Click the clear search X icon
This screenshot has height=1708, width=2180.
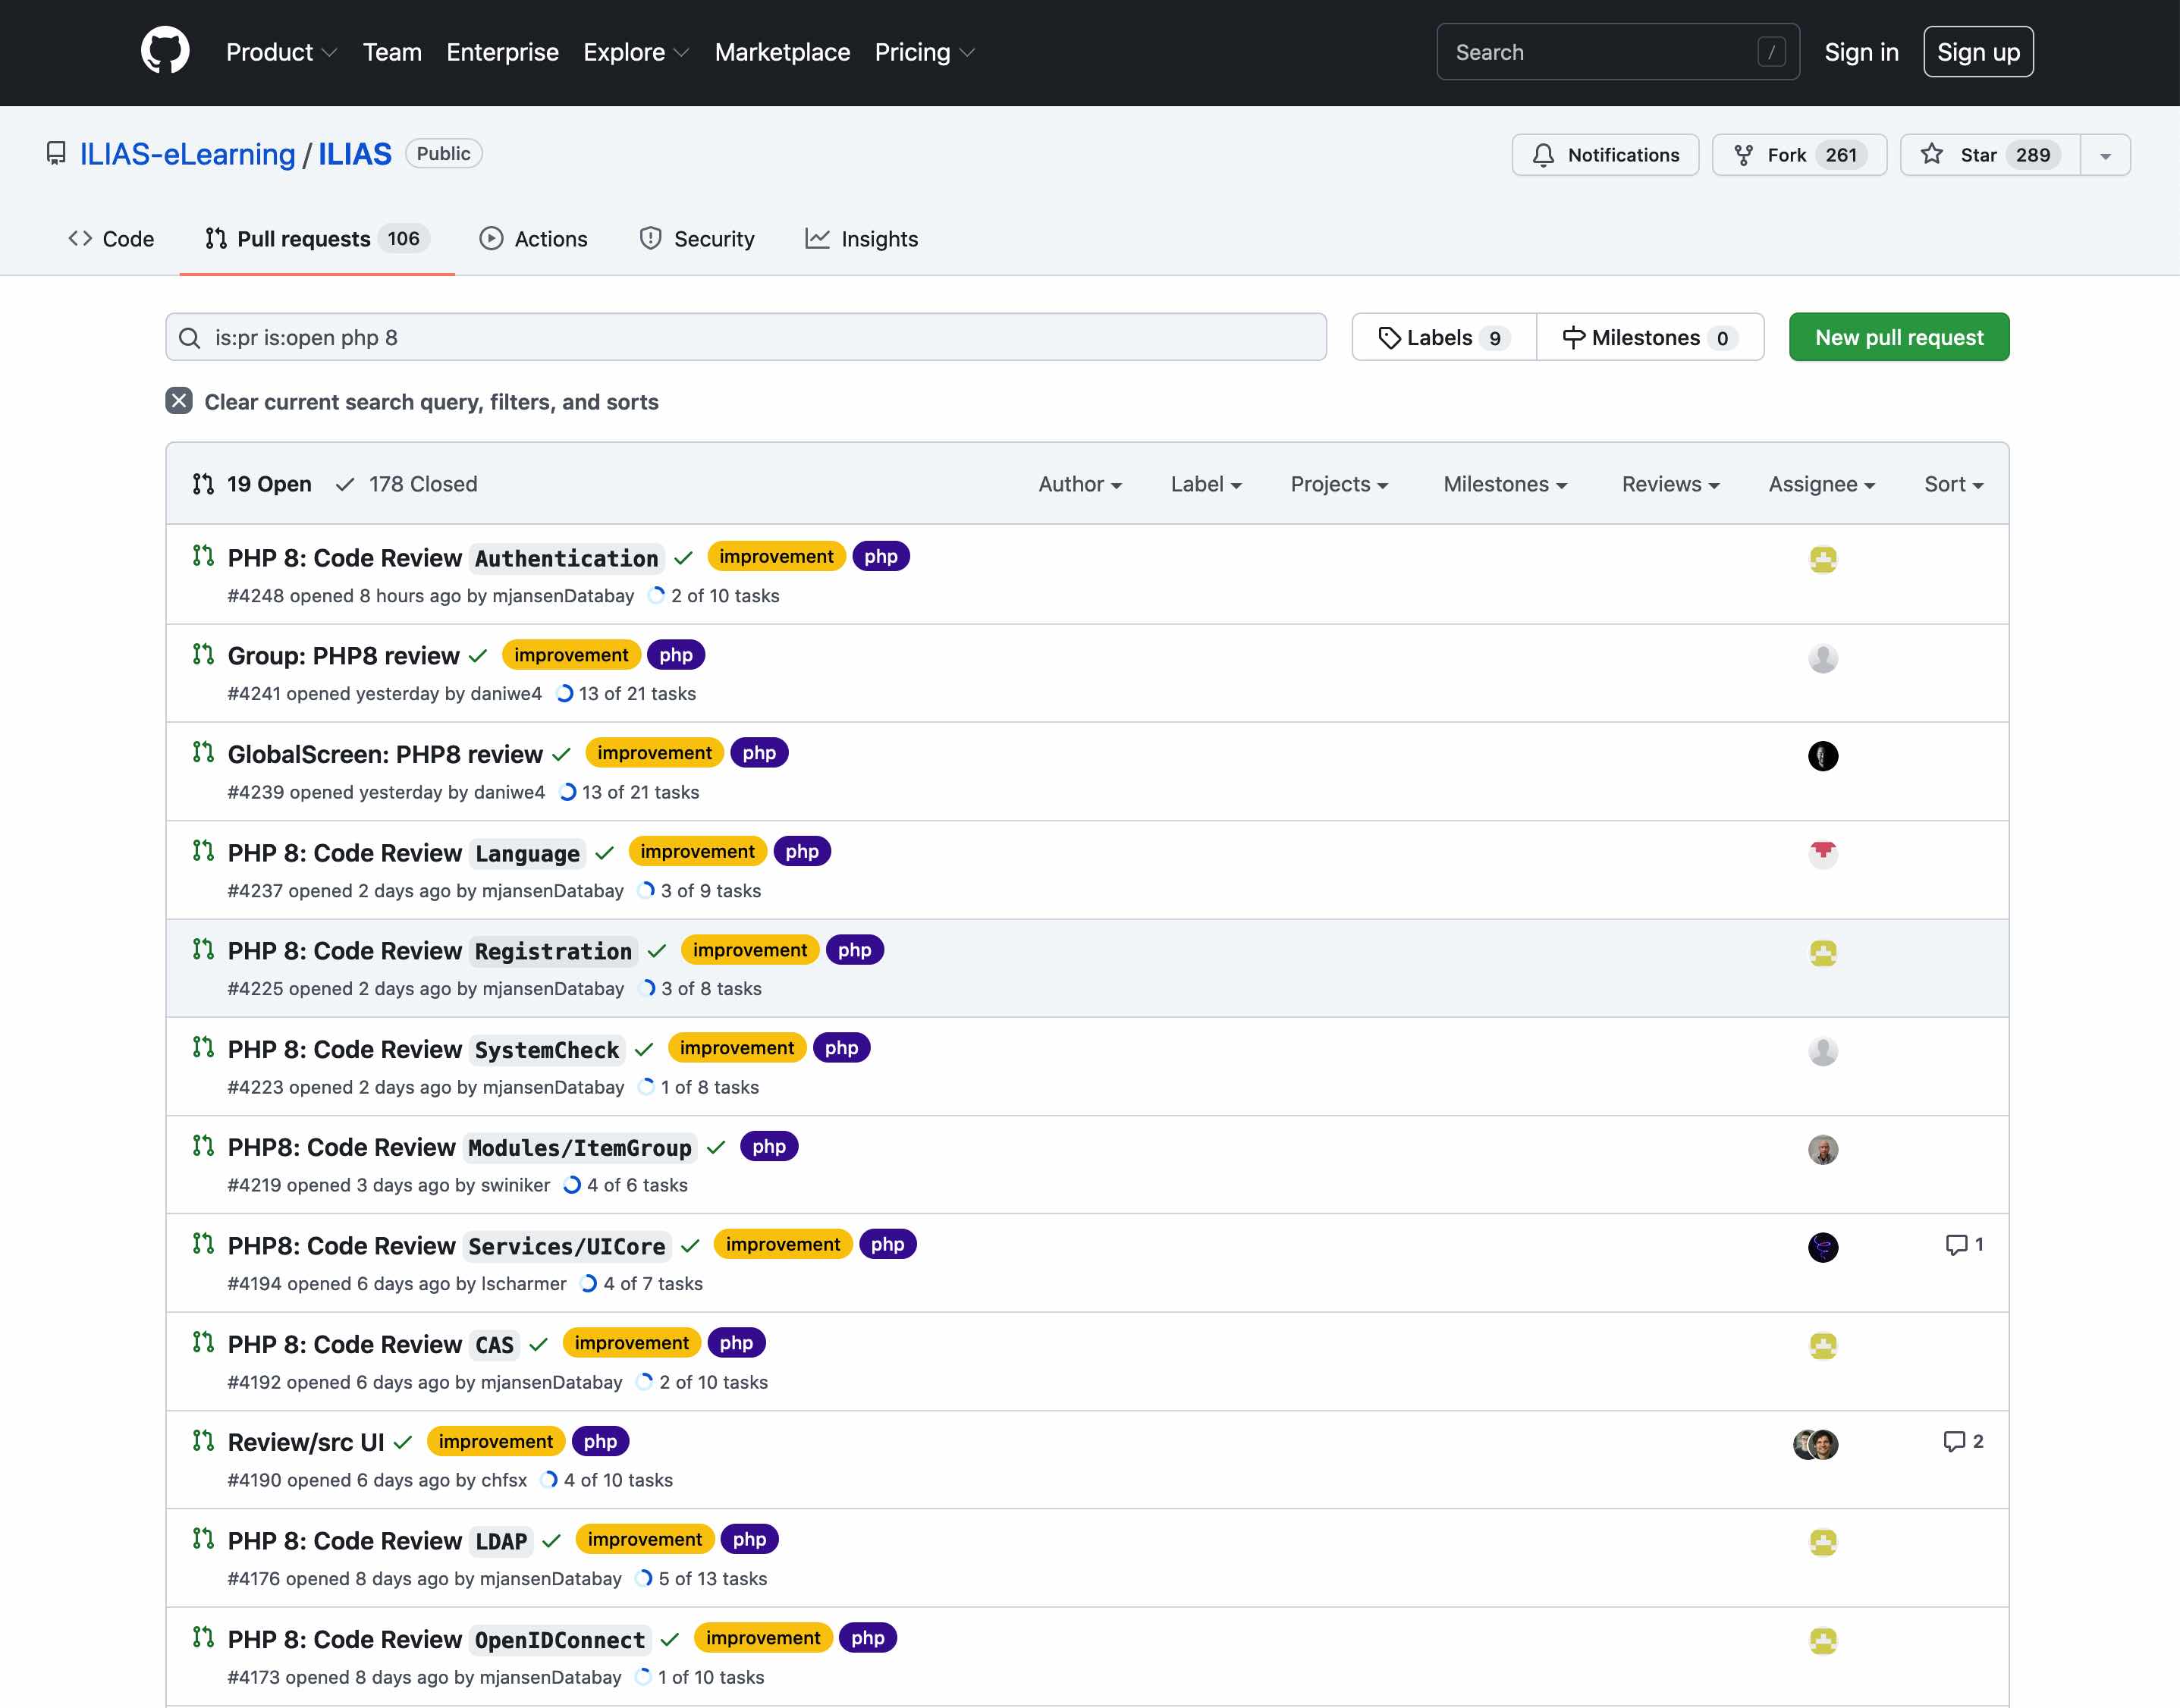tap(180, 401)
